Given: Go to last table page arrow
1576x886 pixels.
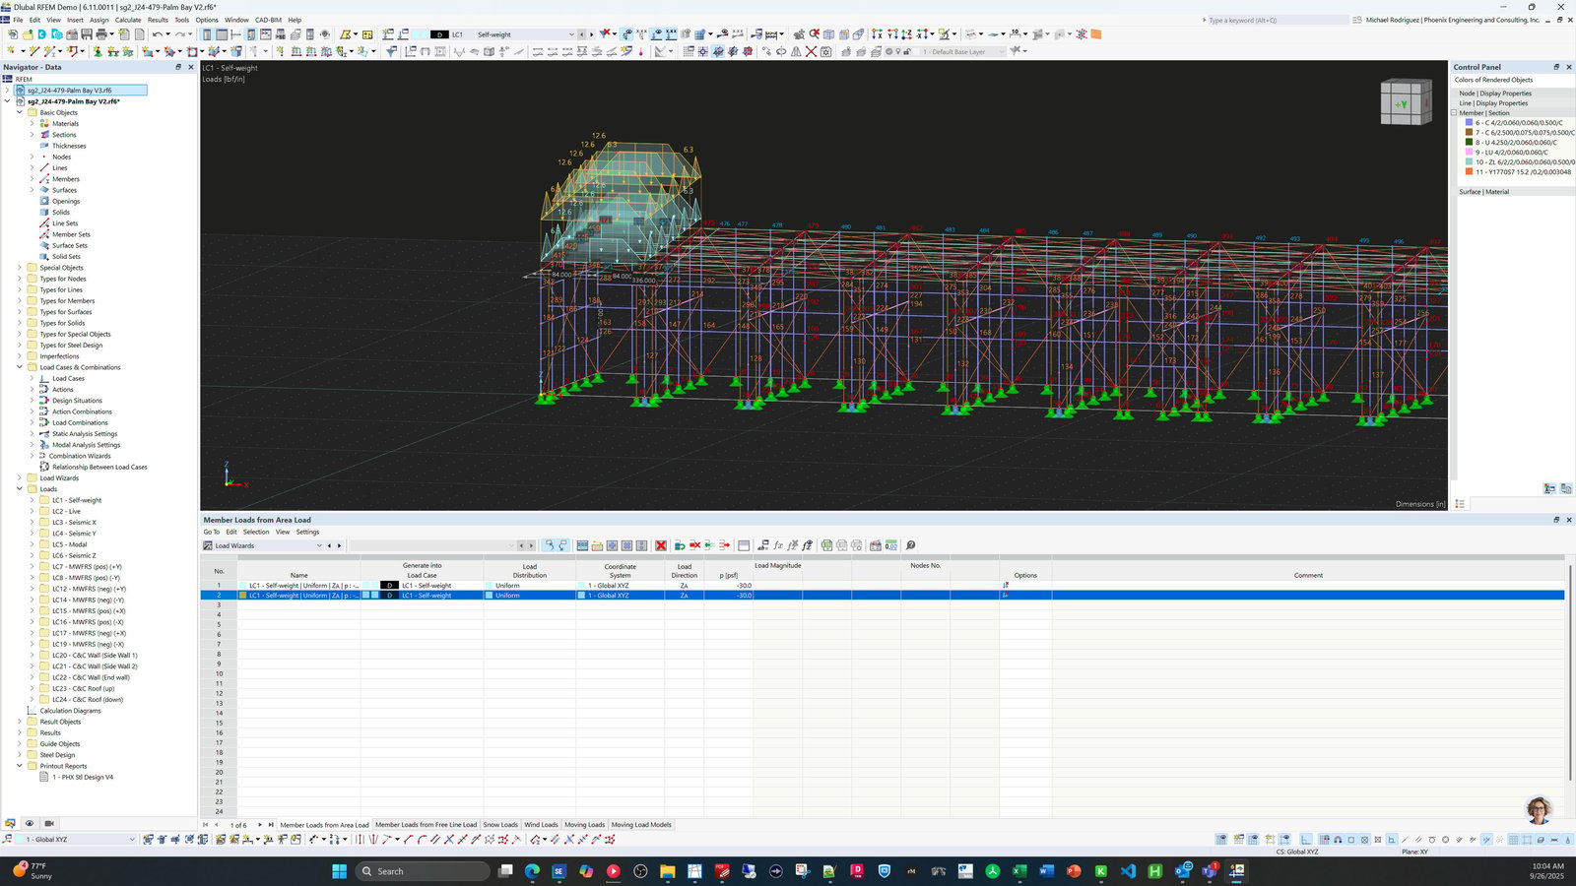Looking at the screenshot, I should (270, 825).
